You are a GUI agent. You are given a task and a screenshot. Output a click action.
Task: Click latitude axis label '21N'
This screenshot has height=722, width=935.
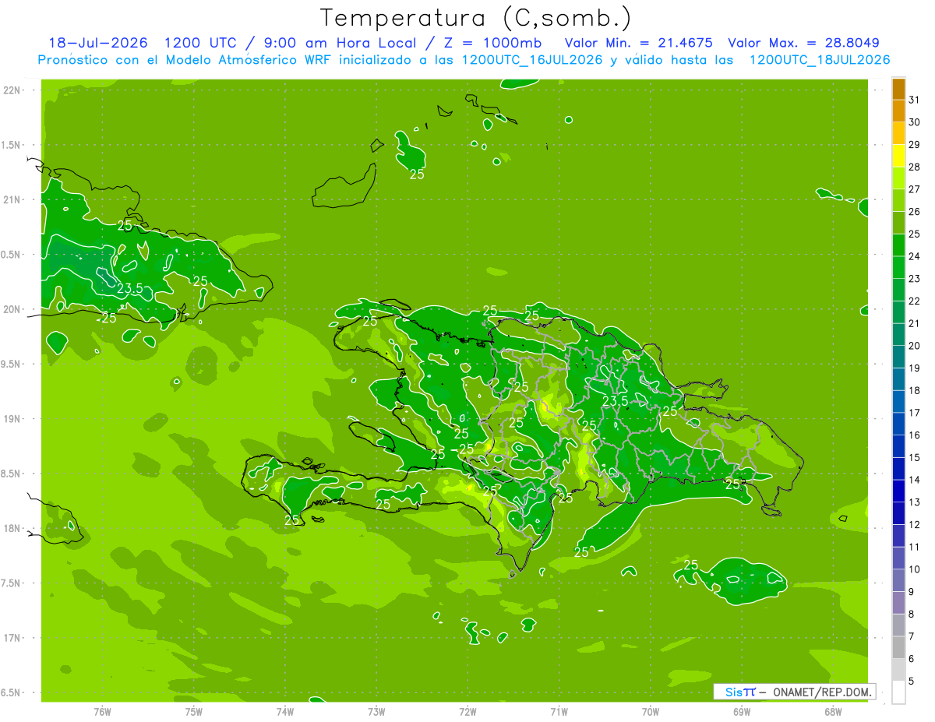pos(13,199)
